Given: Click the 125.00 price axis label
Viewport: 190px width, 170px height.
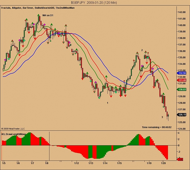Looking at the screenshot, I should pyautogui.click(x=182, y=122).
